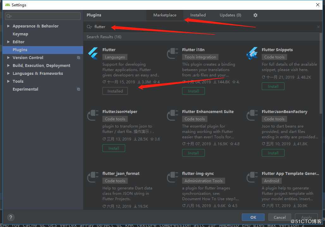Viewport: 325px width, 227px height.
Task: Switch to the Marketplace tab
Action: (165, 15)
